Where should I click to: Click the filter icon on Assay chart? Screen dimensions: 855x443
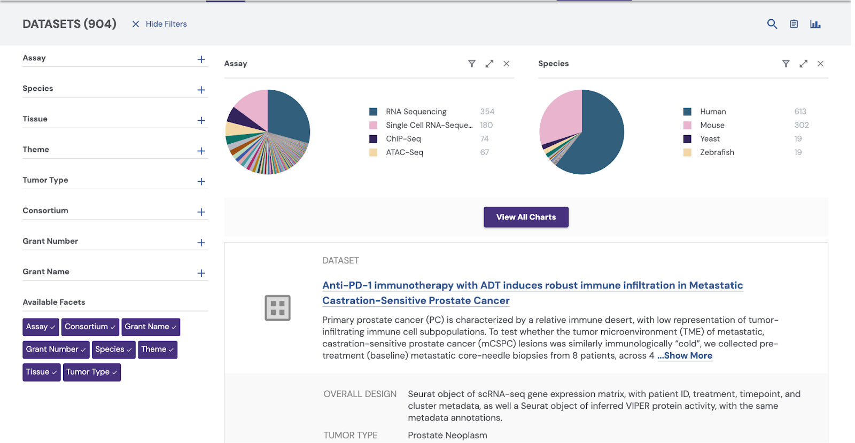pyautogui.click(x=471, y=64)
